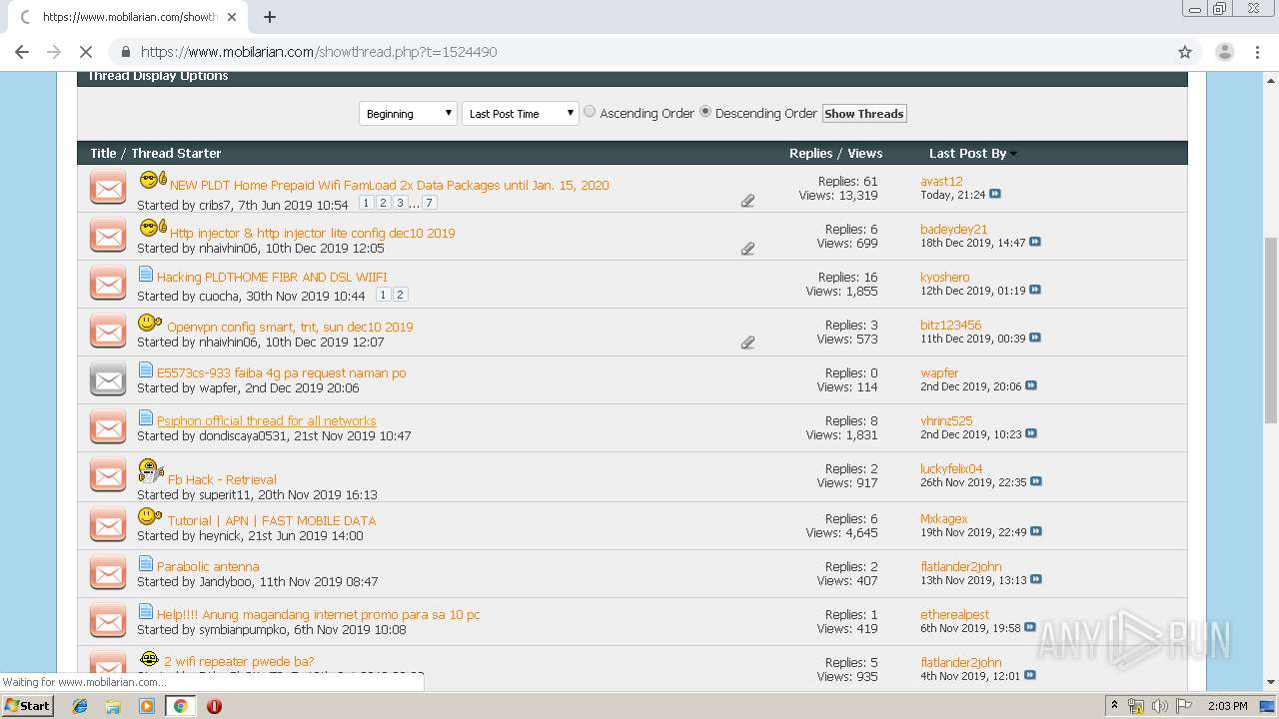Go to last post by vhrinz525
This screenshot has height=719, width=1279.
1031,434
